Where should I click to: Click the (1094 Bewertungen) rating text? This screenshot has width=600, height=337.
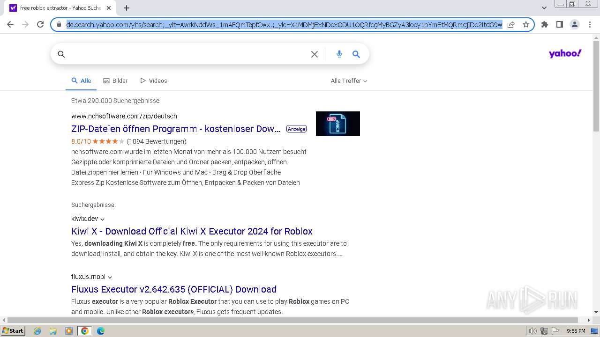pyautogui.click(x=157, y=141)
